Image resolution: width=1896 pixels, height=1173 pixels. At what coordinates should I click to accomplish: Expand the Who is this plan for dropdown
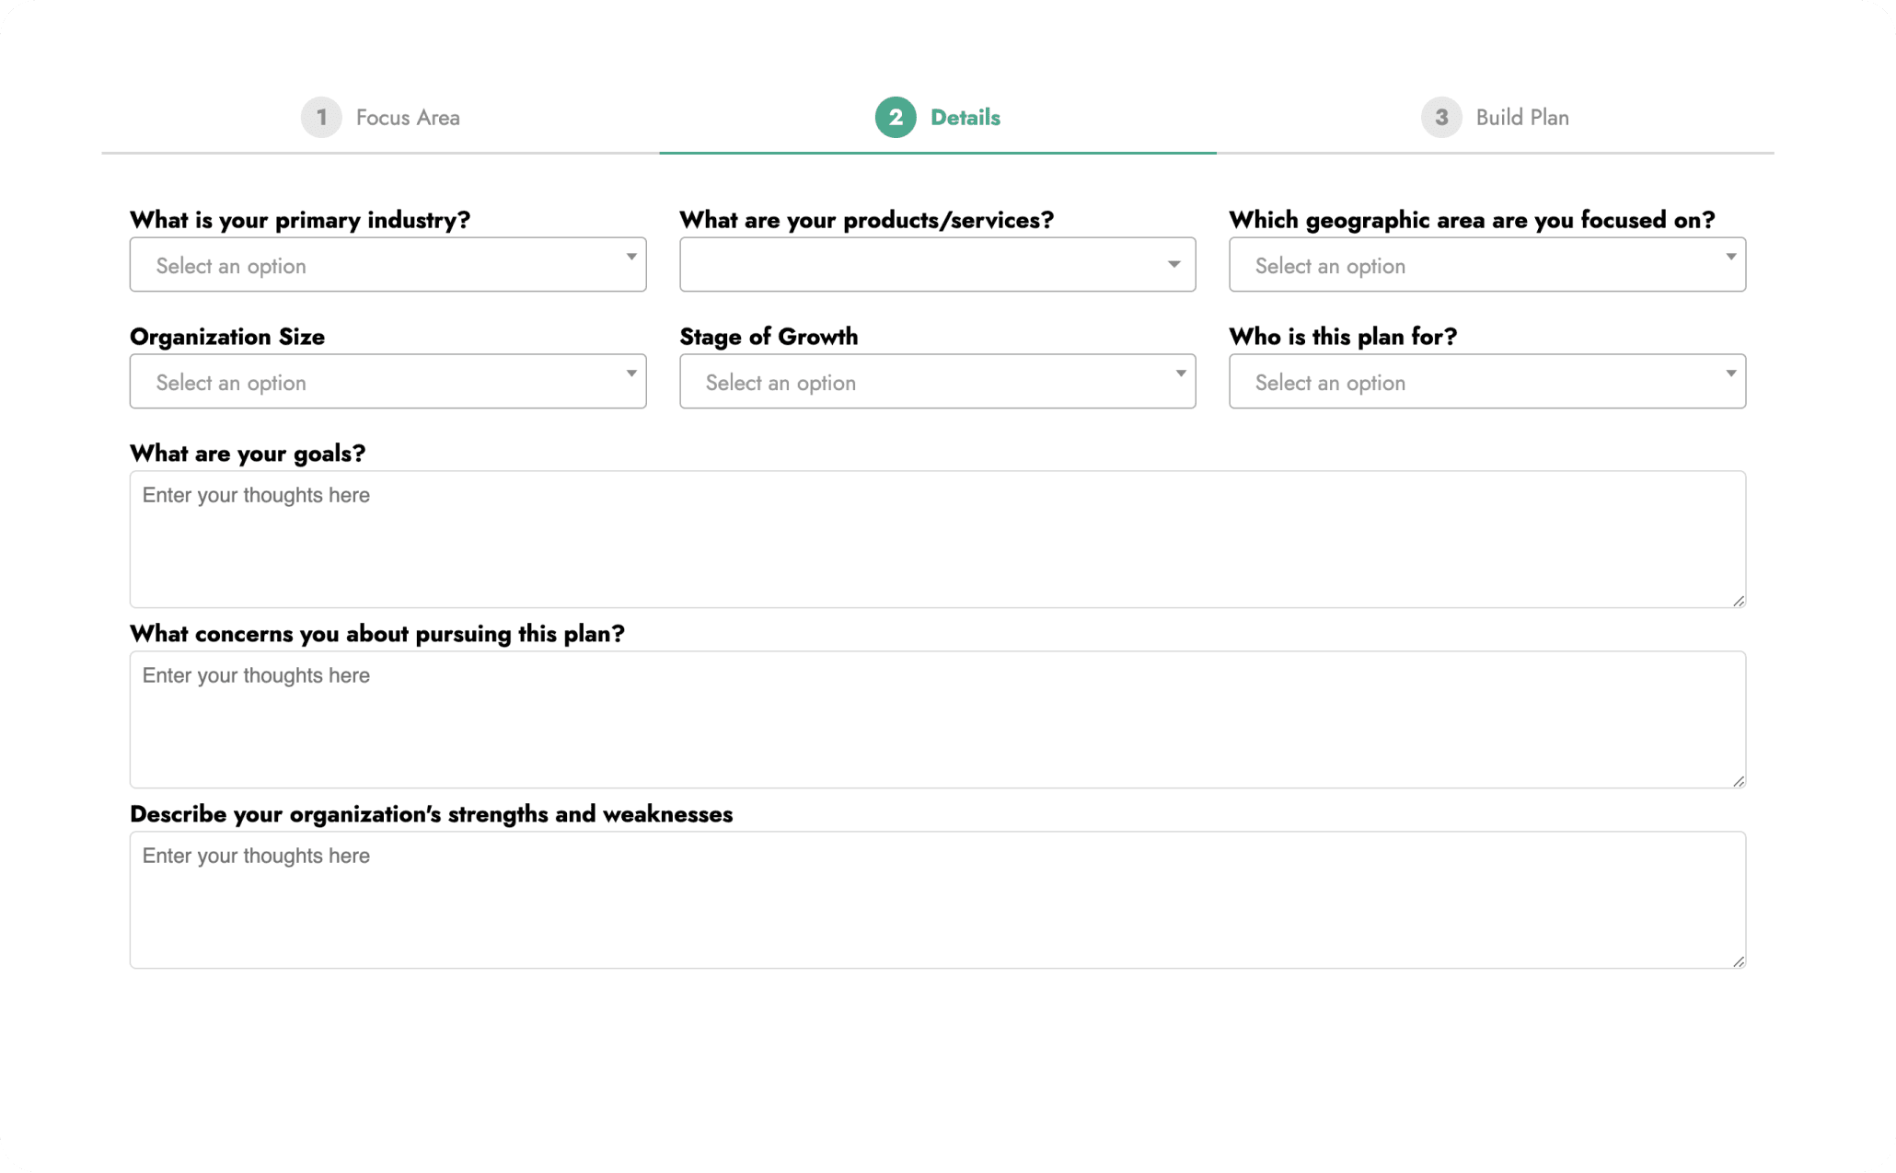pos(1486,382)
